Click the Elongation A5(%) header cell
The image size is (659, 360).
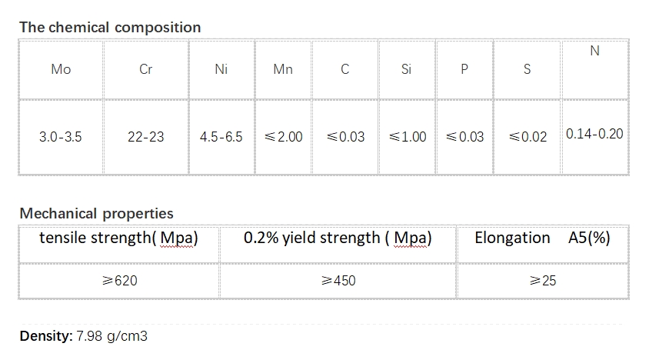[x=543, y=245]
